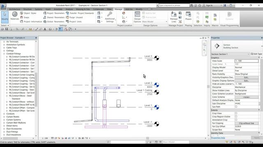
Task: Click the Dynamo icon
Action: [x=229, y=16]
